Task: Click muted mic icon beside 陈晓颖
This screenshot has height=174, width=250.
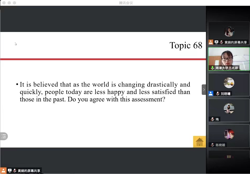Action: [x=212, y=145]
